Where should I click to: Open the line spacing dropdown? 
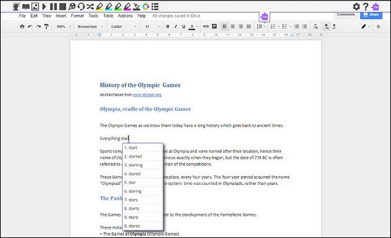pyautogui.click(x=261, y=27)
